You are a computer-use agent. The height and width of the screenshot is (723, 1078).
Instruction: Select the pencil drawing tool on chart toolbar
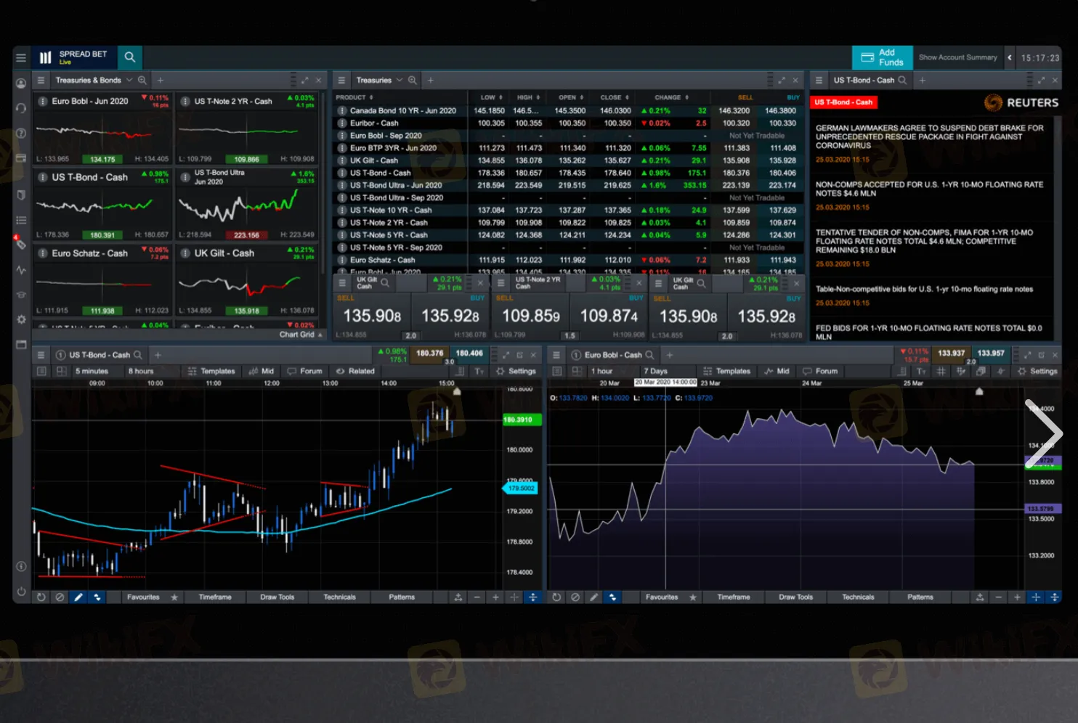coord(78,597)
